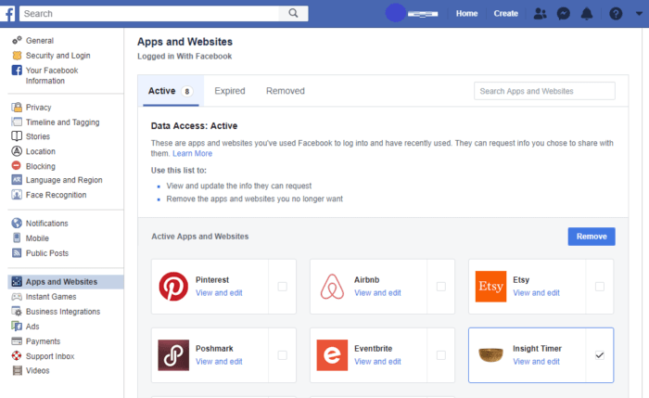This screenshot has width=649, height=398.
Task: Check the Pinterest app checkbox
Action: (x=282, y=287)
